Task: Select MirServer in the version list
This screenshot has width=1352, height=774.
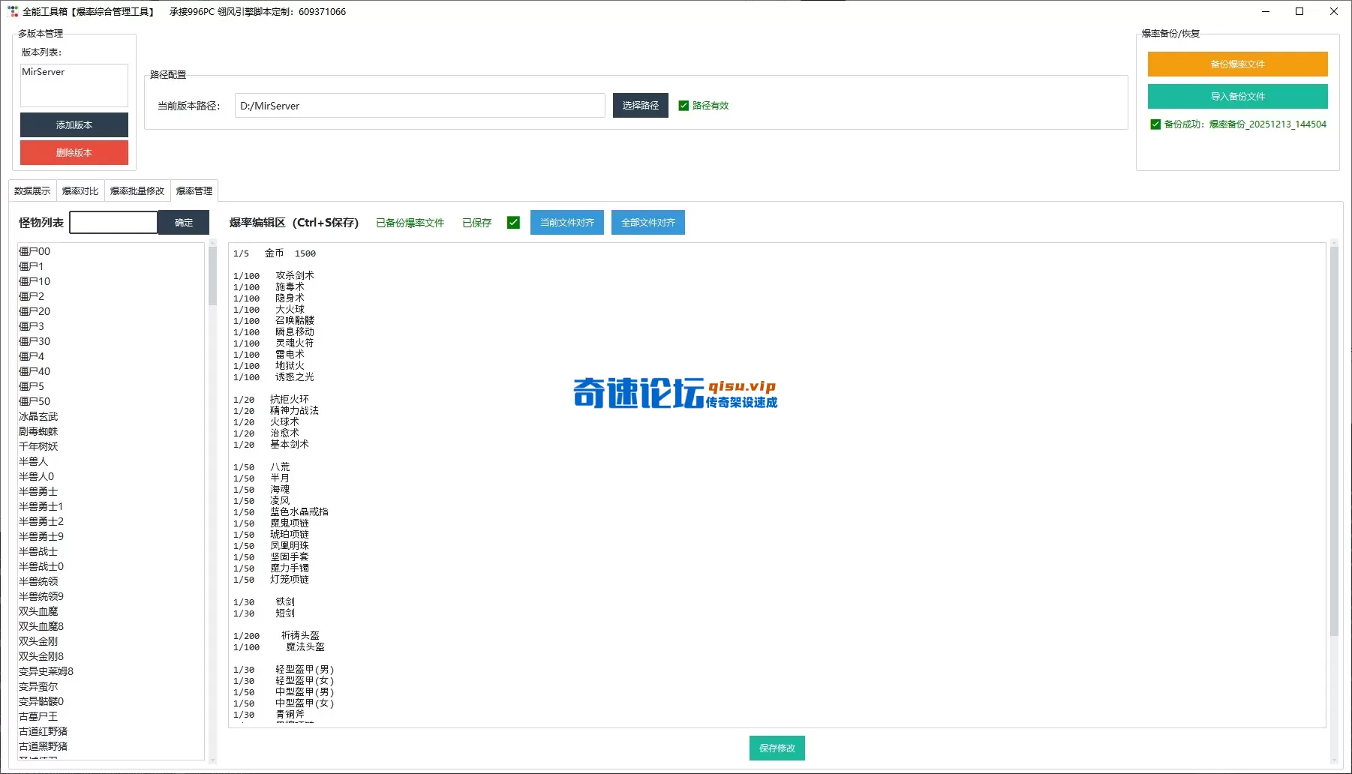Action: pyautogui.click(x=44, y=71)
